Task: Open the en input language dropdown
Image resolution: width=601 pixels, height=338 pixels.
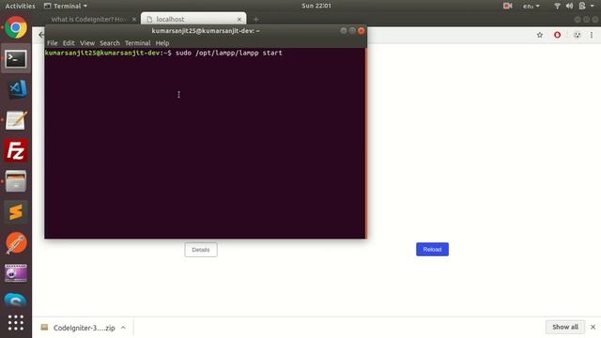Action: [532, 6]
